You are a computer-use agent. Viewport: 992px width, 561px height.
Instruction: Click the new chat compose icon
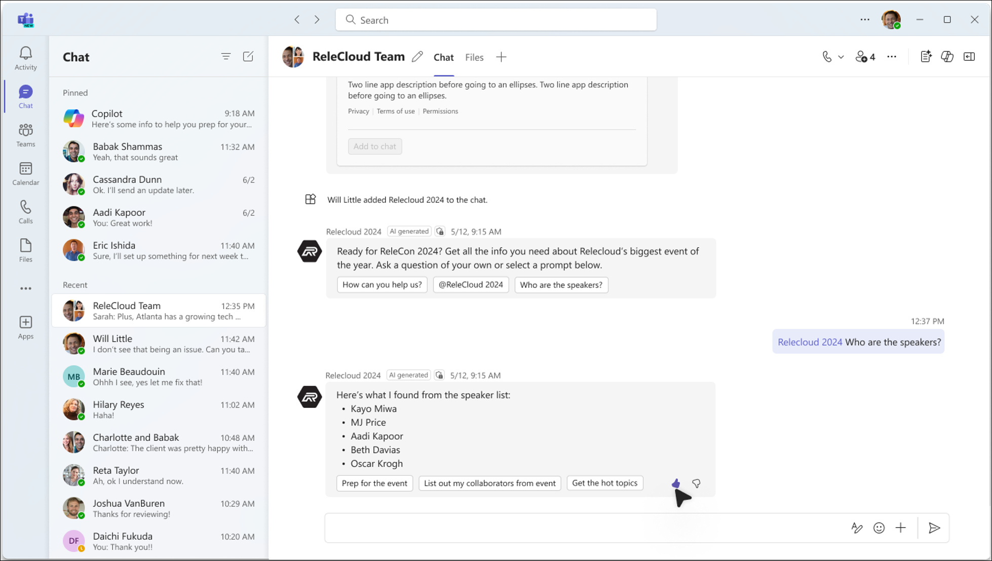[x=249, y=57]
